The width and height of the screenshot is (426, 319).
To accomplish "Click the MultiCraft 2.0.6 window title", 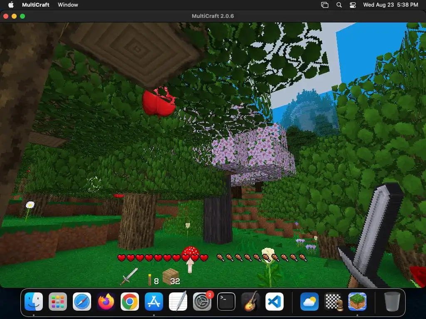I will 213,16.
